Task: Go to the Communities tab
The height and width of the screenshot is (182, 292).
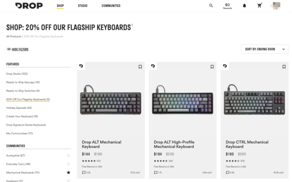Action: point(111,6)
